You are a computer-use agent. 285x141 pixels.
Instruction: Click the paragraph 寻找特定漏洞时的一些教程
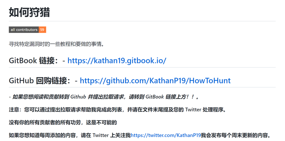56,44
